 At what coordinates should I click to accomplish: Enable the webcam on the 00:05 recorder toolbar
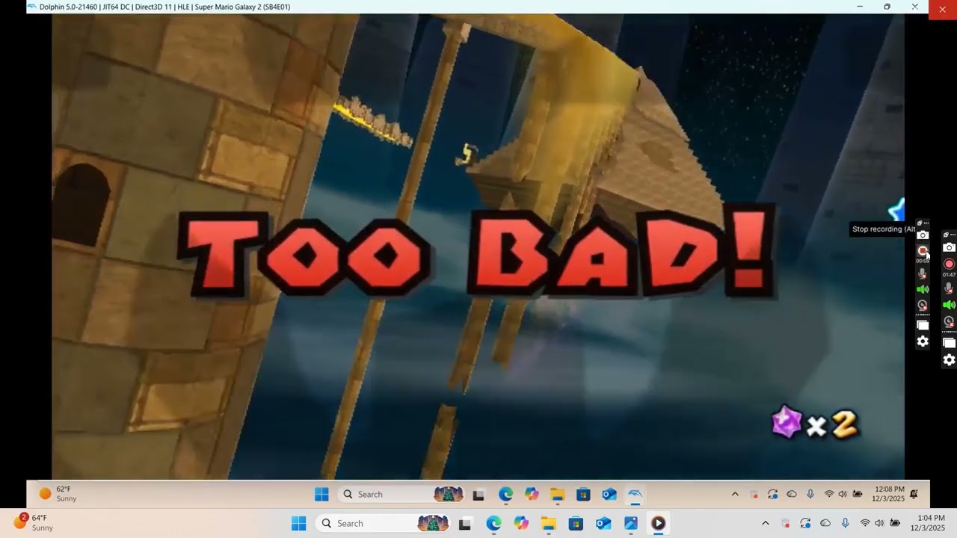pos(923,306)
